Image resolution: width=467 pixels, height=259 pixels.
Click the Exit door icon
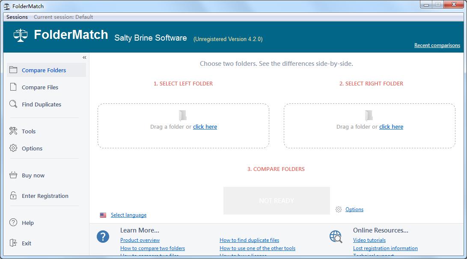click(13, 243)
